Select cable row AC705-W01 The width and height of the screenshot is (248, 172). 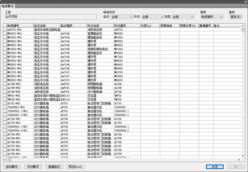tap(122, 138)
